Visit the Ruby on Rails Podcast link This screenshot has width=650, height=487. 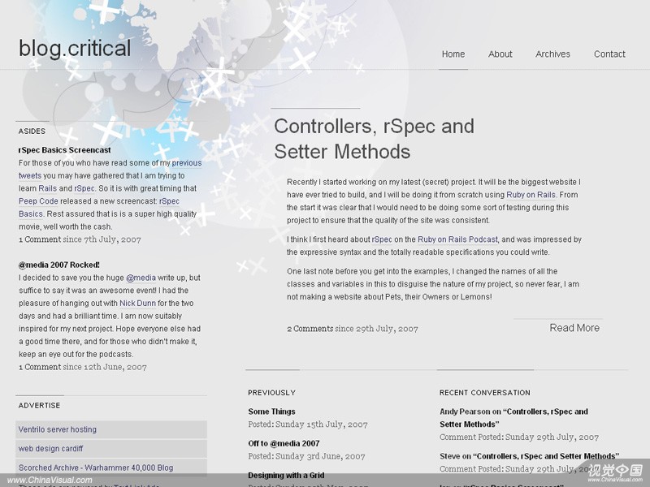457,239
